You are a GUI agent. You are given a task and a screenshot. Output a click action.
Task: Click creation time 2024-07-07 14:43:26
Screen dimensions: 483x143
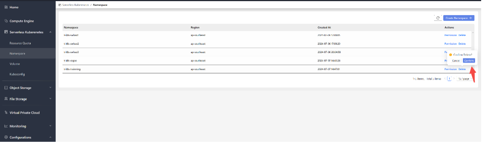(329, 61)
